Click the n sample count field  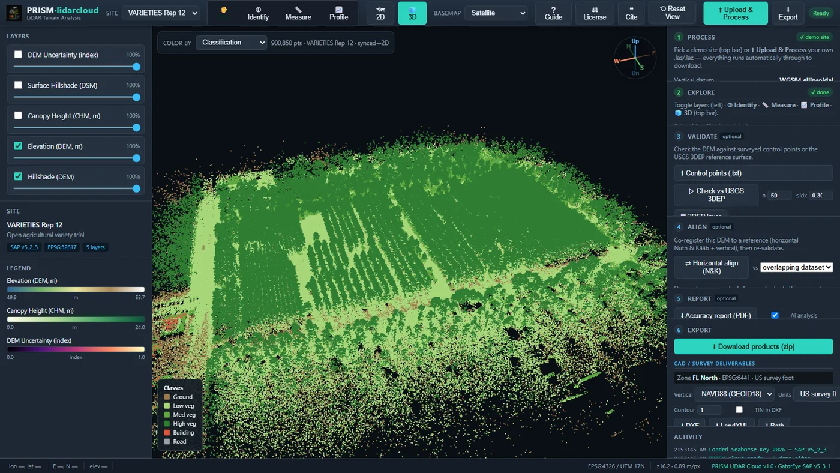[780, 196]
